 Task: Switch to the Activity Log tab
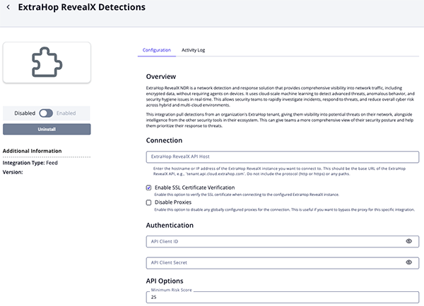point(193,51)
